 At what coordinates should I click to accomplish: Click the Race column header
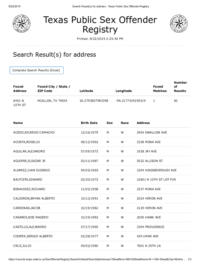tap(125, 123)
